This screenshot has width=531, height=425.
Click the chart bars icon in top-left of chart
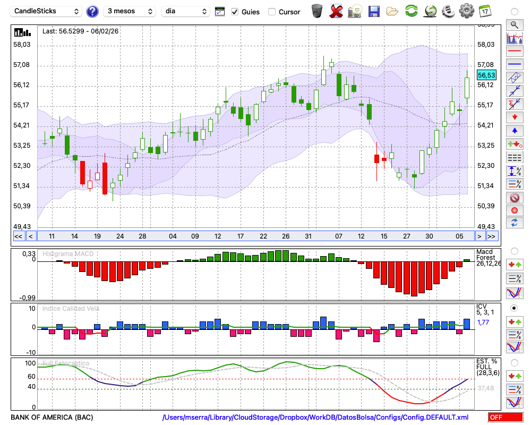click(x=22, y=32)
